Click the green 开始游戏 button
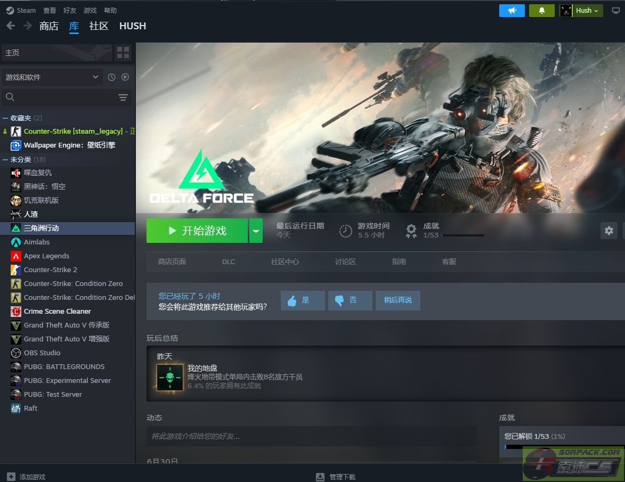This screenshot has width=625, height=482. (197, 231)
